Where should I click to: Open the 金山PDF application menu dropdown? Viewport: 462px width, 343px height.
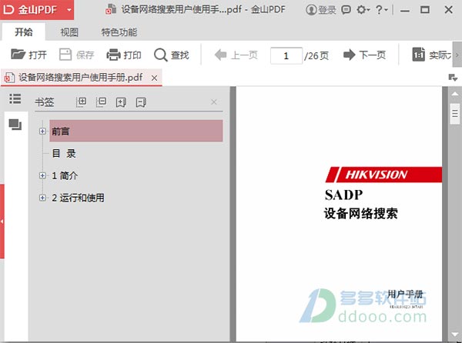tap(69, 10)
